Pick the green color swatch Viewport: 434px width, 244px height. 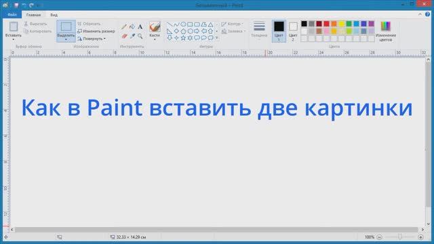349,24
